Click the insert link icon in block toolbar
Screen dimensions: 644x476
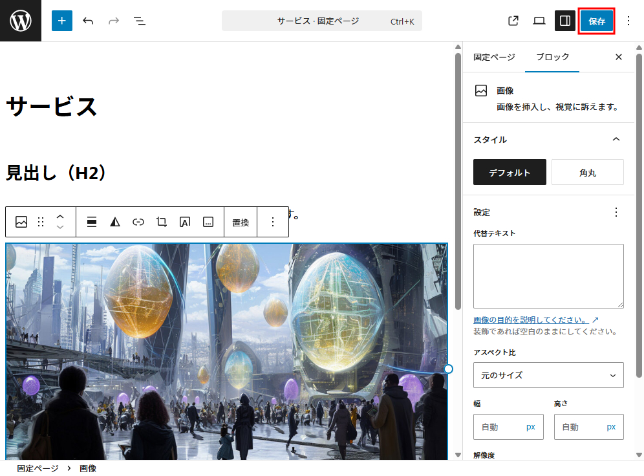pos(138,222)
